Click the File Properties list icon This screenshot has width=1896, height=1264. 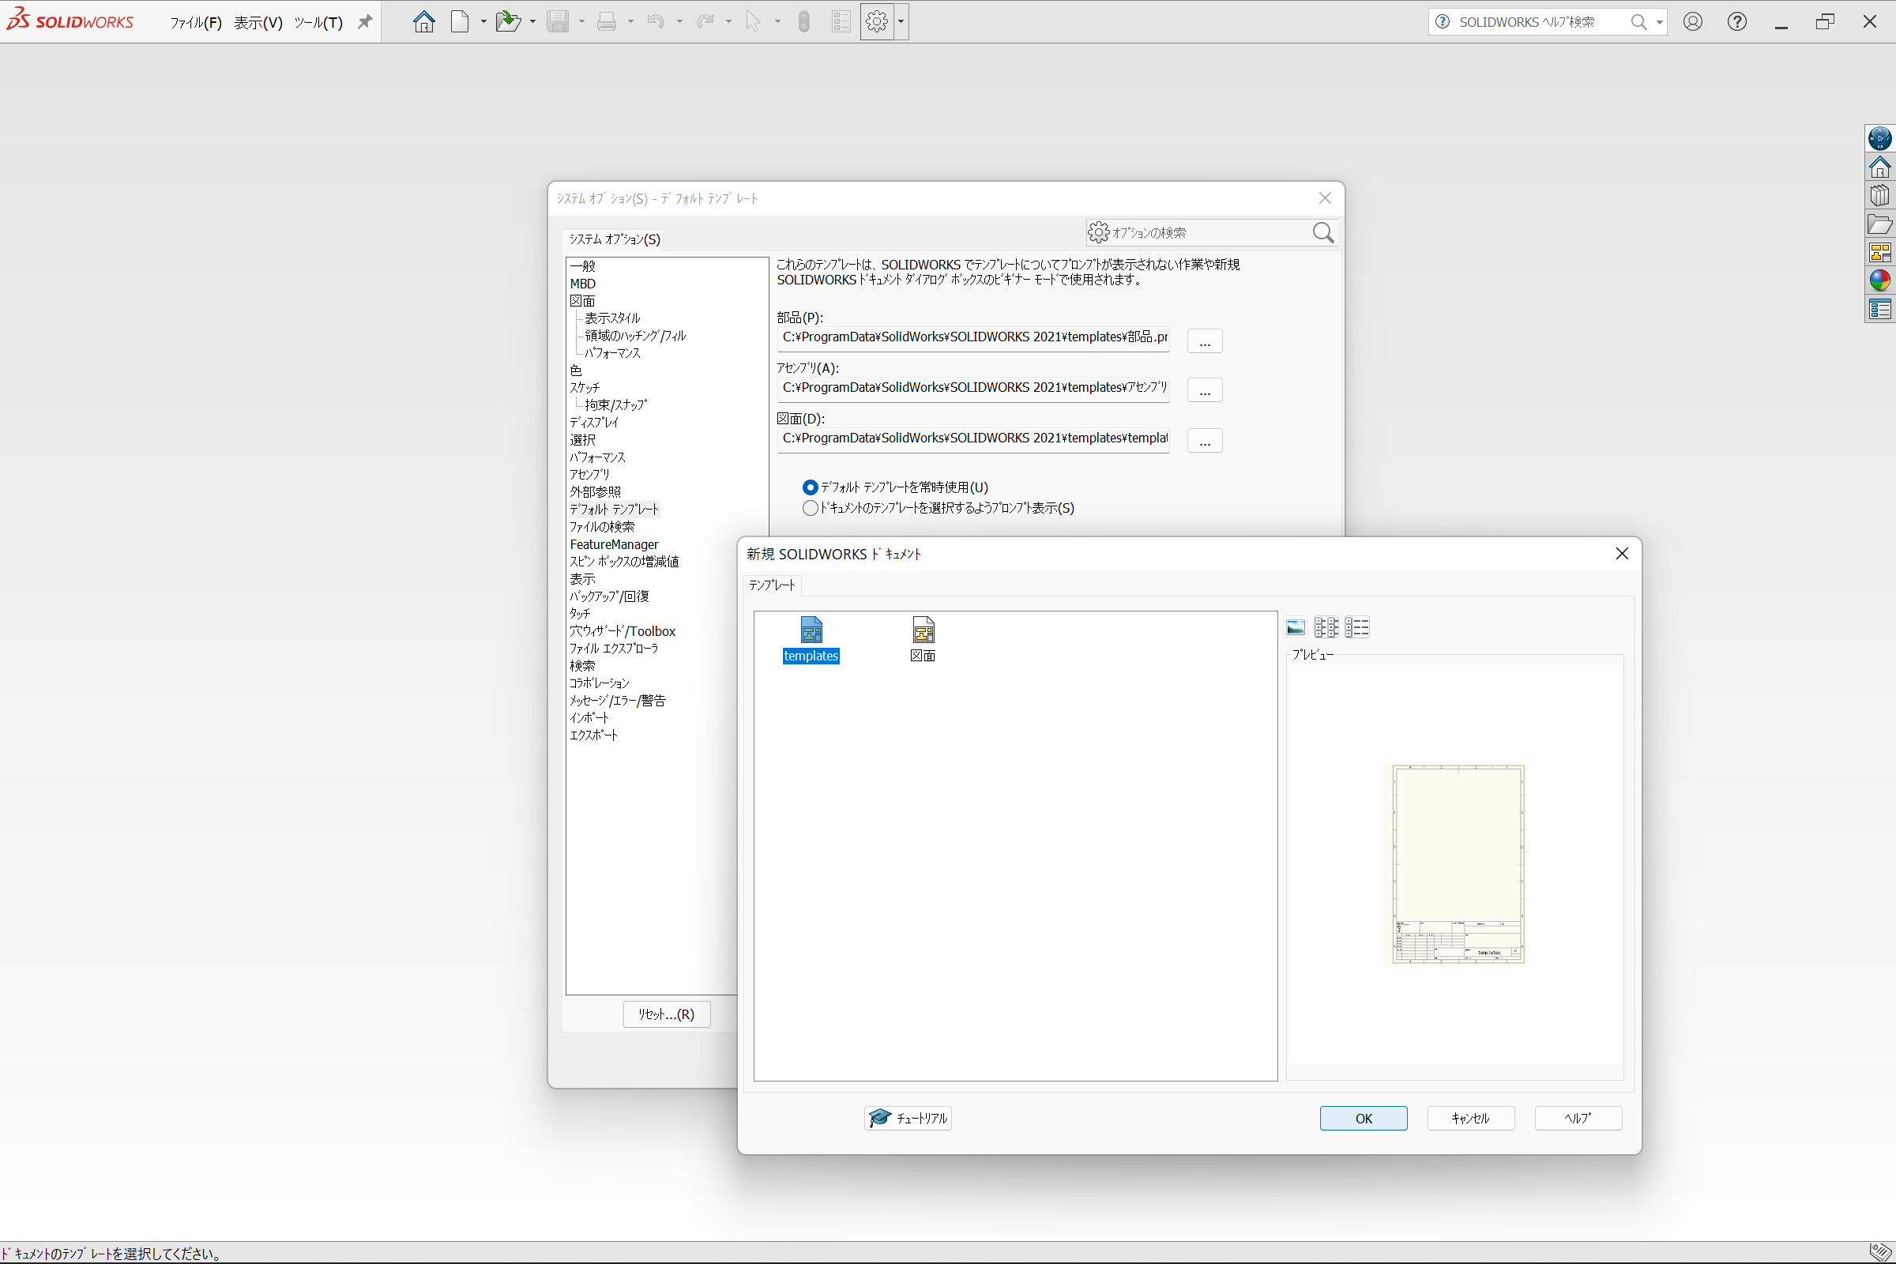pos(841,22)
